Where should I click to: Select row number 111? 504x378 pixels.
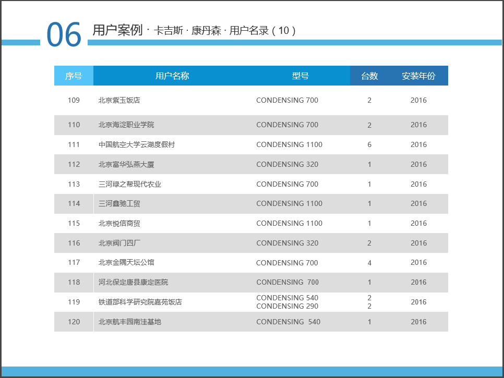[74, 144]
